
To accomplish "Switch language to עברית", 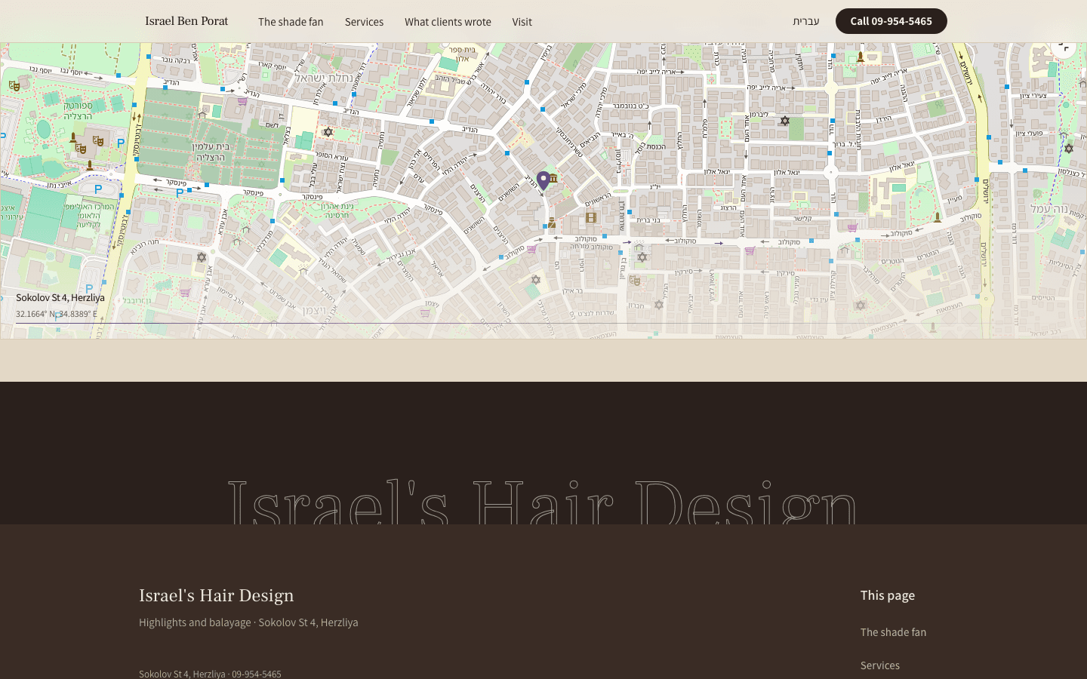I will [805, 21].
